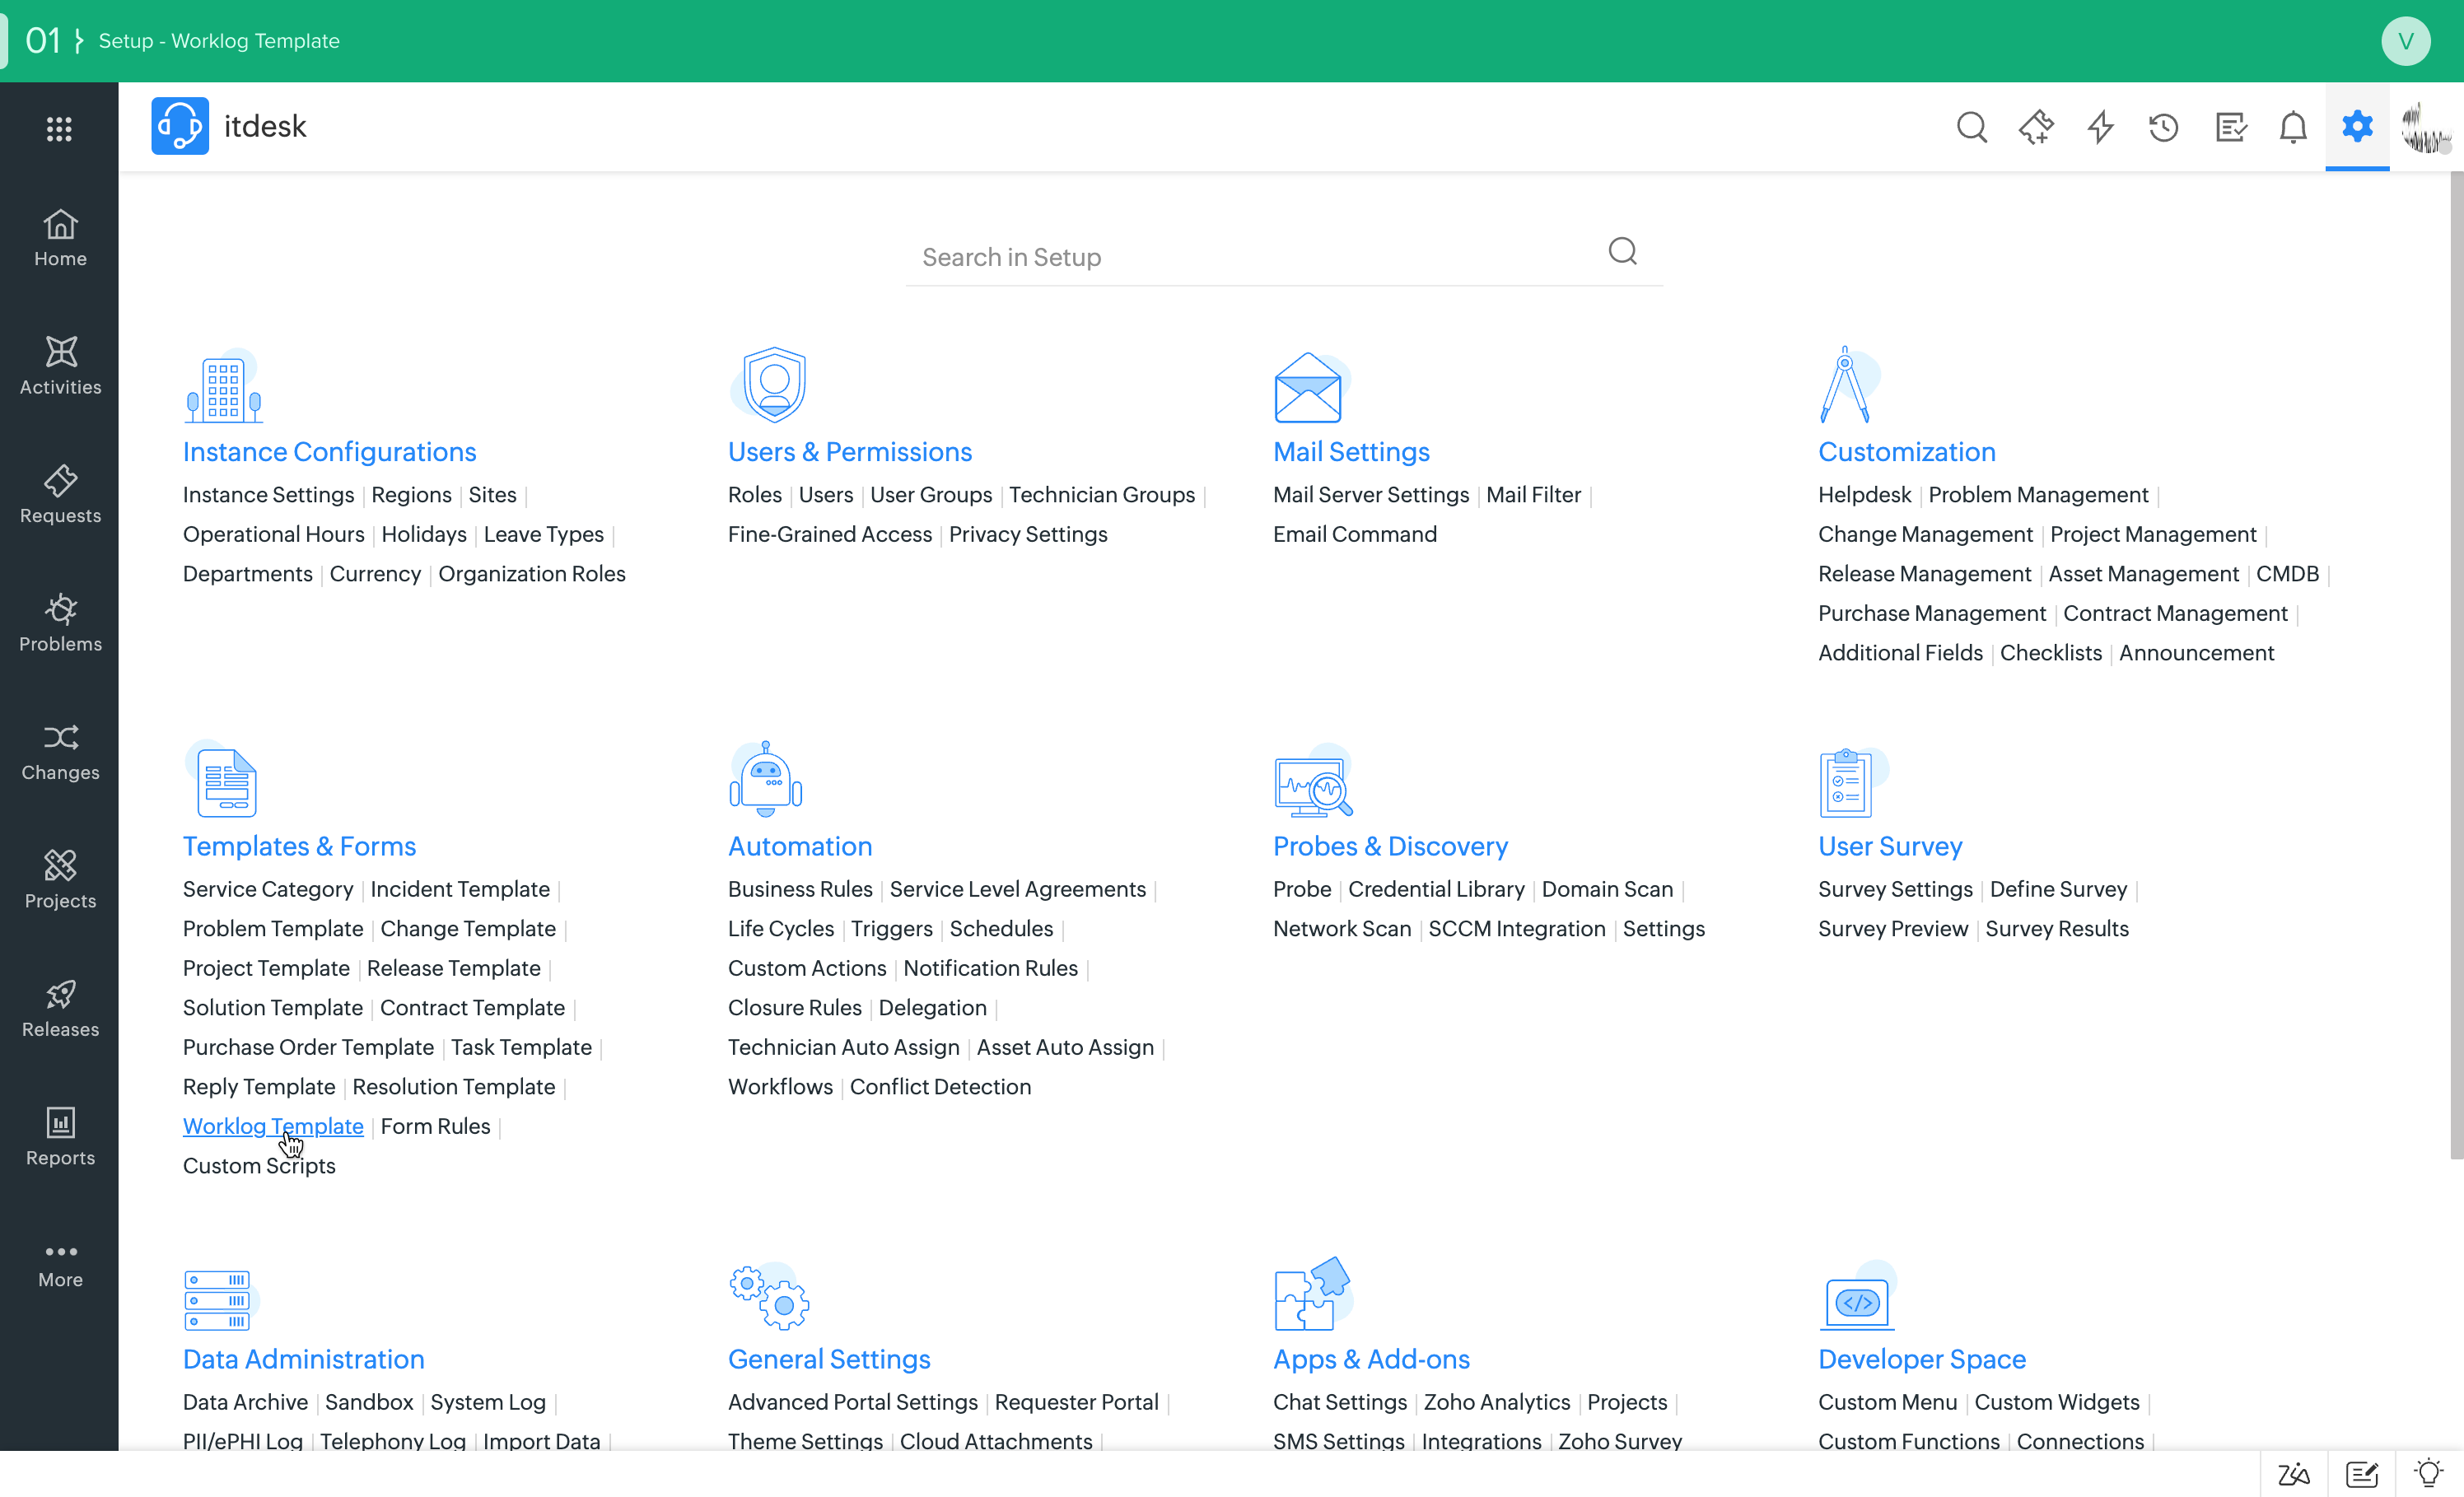The height and width of the screenshot is (1497, 2464).
Task: Open the Credential Library link
Action: click(1436, 889)
